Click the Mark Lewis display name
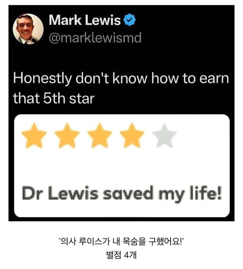Viewport: 243px width, 269px height. click(x=85, y=20)
